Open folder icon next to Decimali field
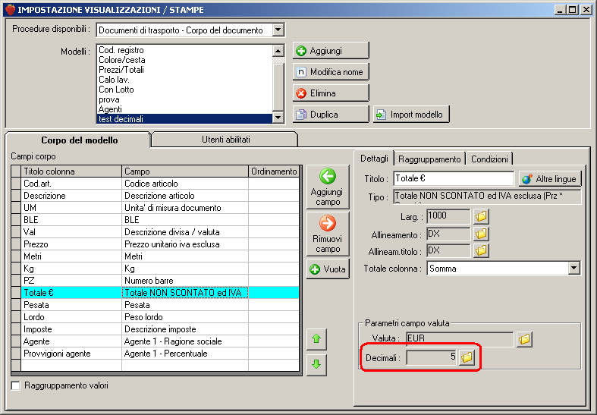The image size is (597, 415). [467, 357]
